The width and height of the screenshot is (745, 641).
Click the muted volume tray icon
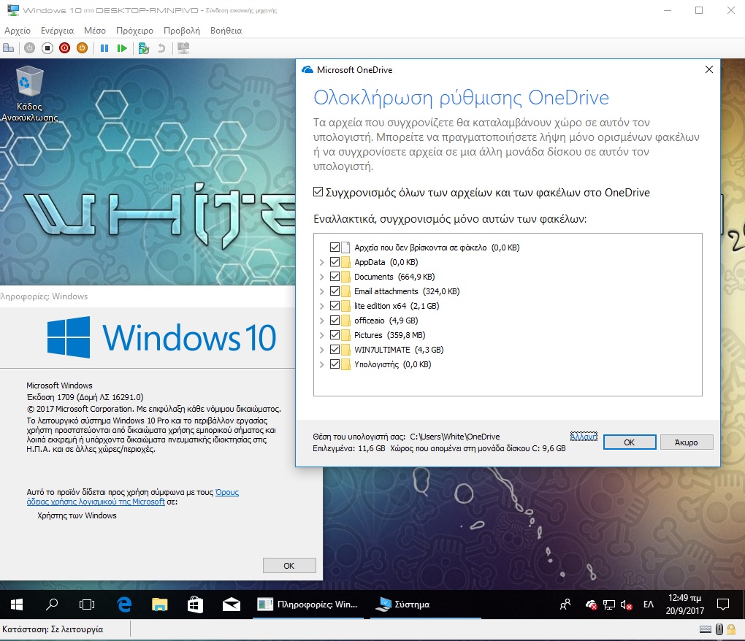pyautogui.click(x=626, y=604)
